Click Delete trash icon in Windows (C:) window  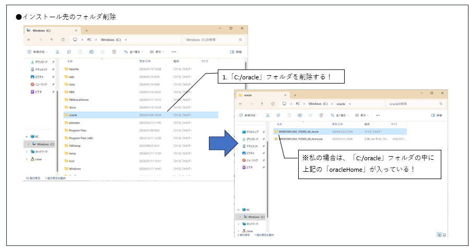[x=114, y=52]
